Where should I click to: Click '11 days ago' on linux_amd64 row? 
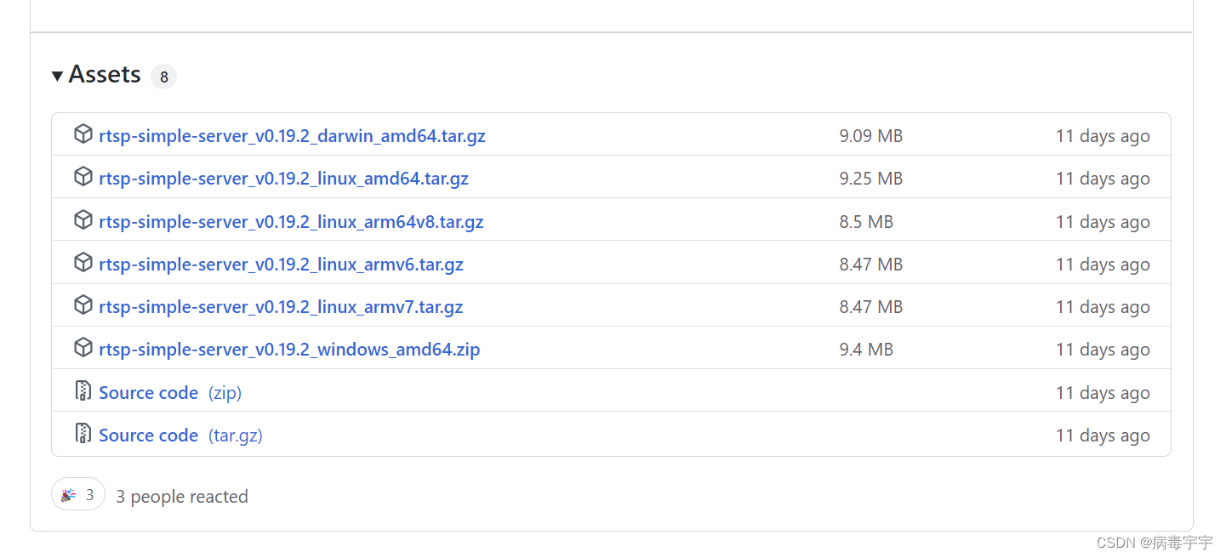tap(1103, 179)
